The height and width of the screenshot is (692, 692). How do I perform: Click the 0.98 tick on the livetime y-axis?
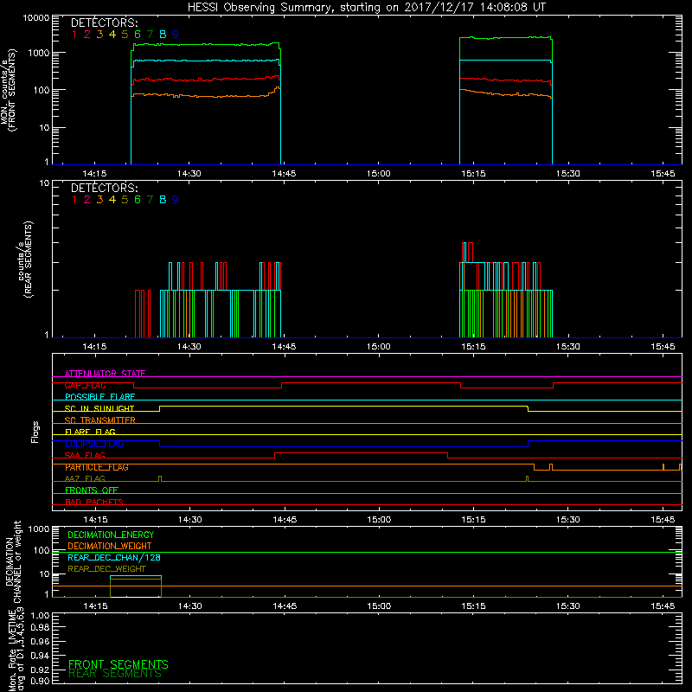pyautogui.click(x=40, y=627)
